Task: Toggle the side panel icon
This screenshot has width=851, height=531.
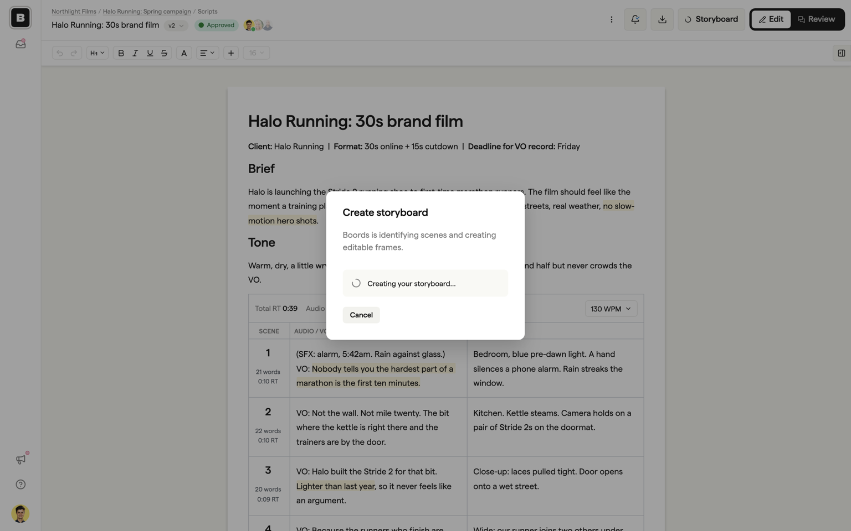Action: tap(841, 53)
